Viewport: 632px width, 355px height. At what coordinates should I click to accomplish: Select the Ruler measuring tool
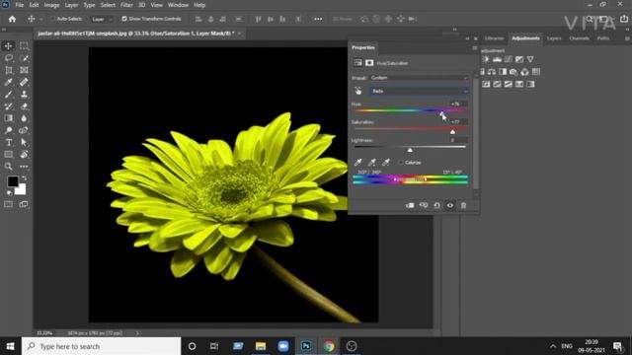coord(24,82)
